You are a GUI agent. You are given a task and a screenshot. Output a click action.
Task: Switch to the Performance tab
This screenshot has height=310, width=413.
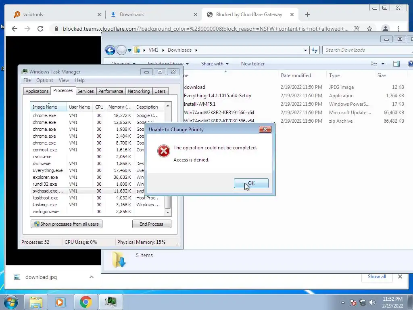point(111,91)
